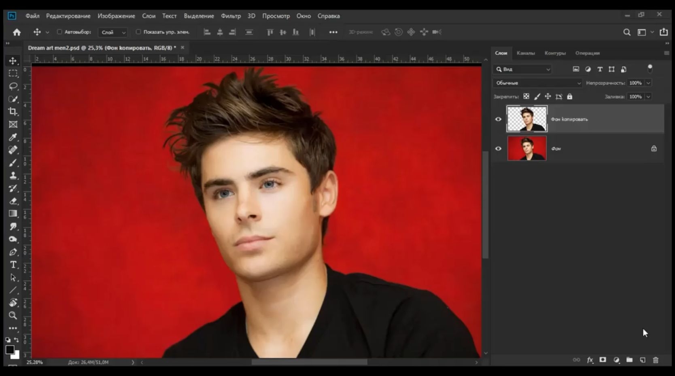This screenshot has height=376, width=675.
Task: Select the Eraser tool
Action: coord(13,201)
